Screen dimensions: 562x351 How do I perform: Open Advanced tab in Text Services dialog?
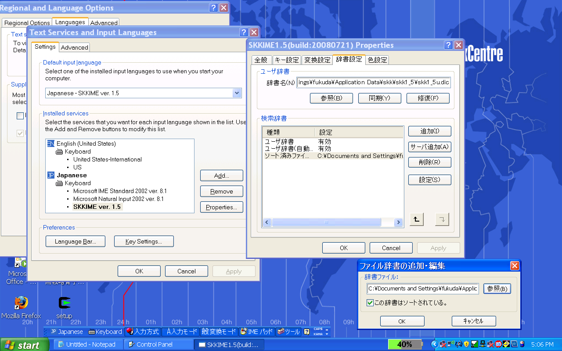click(x=75, y=47)
